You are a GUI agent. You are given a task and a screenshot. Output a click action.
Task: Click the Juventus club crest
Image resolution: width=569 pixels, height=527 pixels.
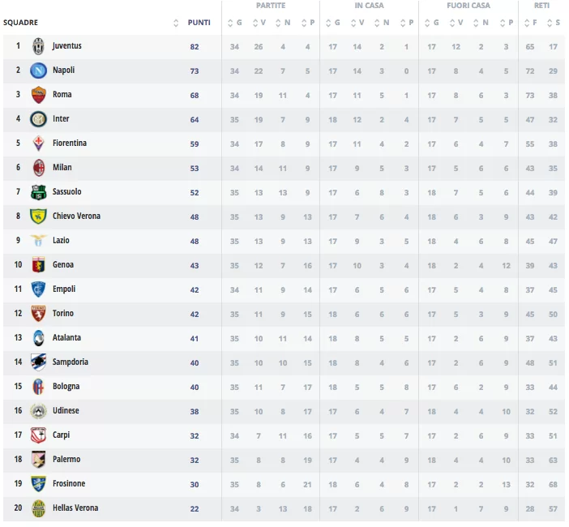(x=38, y=46)
